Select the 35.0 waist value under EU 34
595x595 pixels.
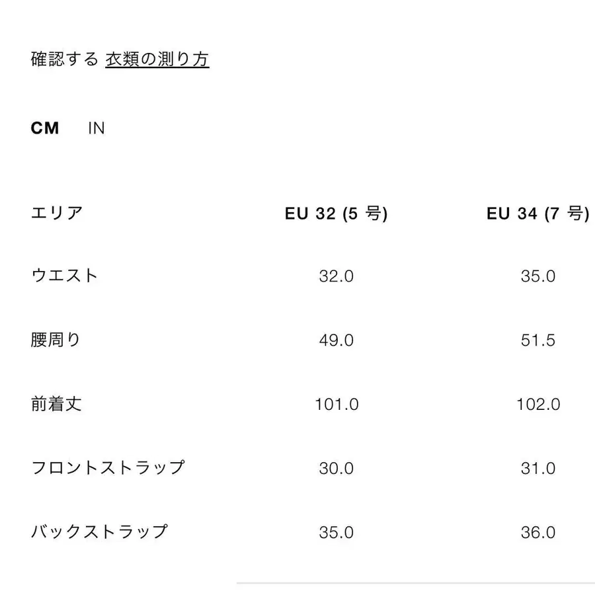pyautogui.click(x=537, y=276)
